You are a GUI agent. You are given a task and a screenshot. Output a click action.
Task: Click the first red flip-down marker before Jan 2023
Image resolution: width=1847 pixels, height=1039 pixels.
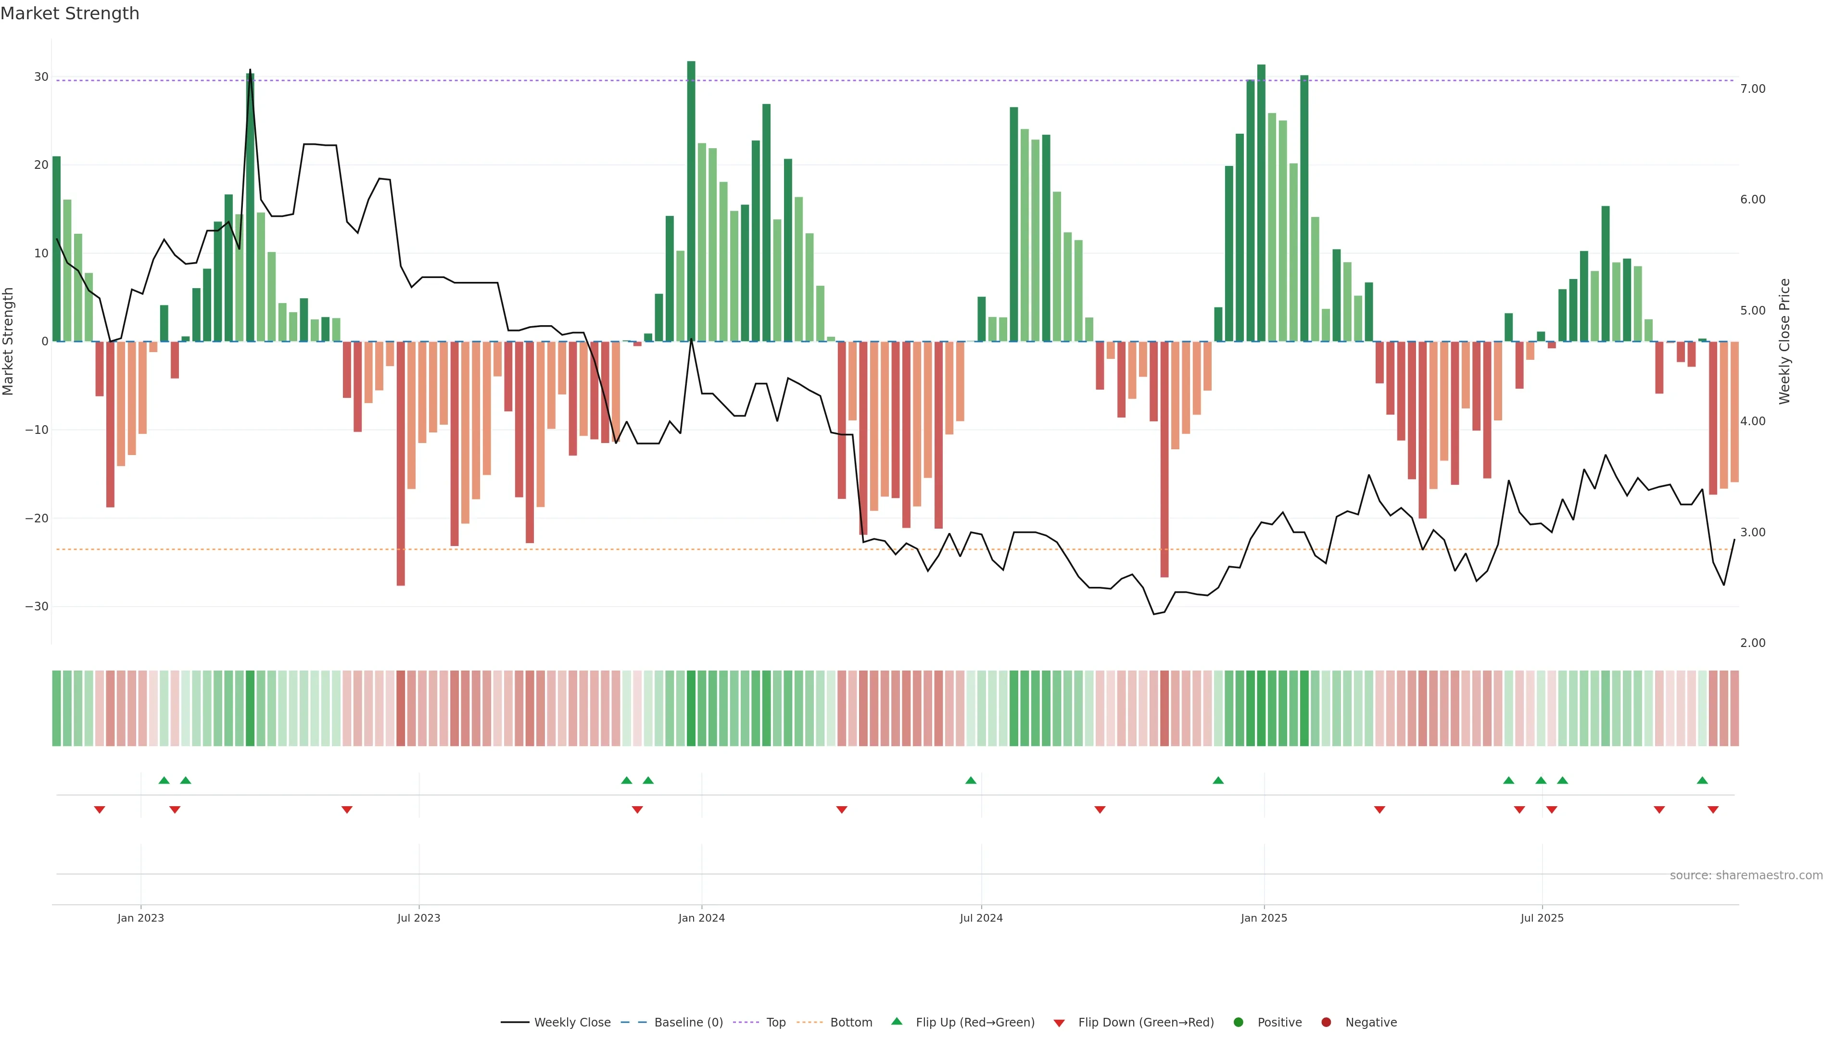coord(100,810)
